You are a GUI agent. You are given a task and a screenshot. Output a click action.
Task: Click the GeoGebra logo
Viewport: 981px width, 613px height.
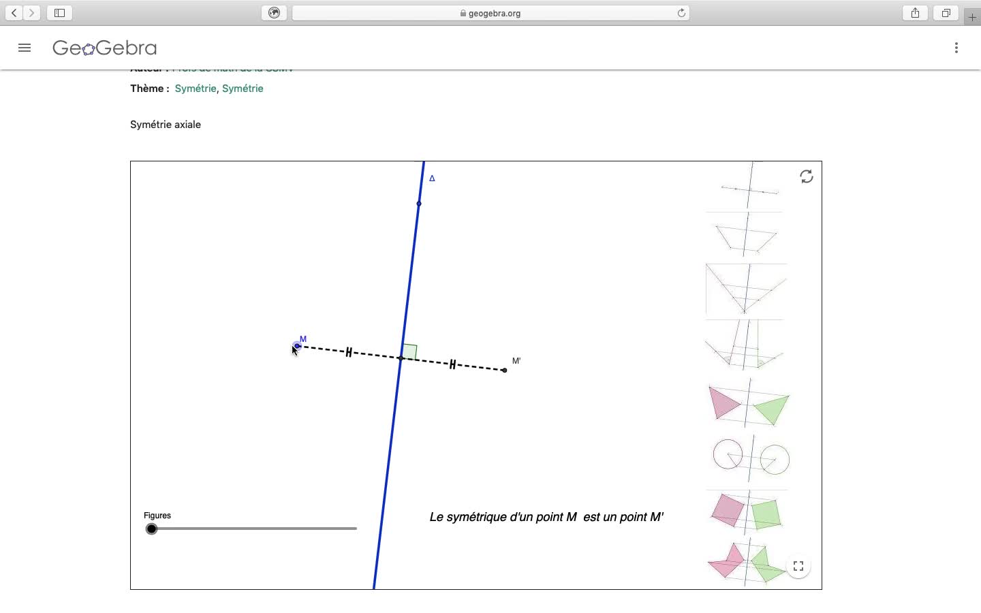pyautogui.click(x=105, y=48)
